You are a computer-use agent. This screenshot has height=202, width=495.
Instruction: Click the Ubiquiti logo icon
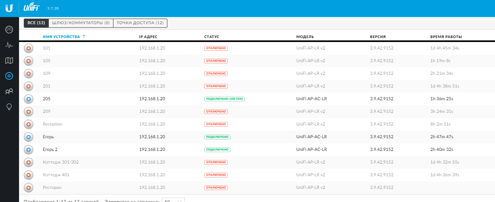[9, 8]
